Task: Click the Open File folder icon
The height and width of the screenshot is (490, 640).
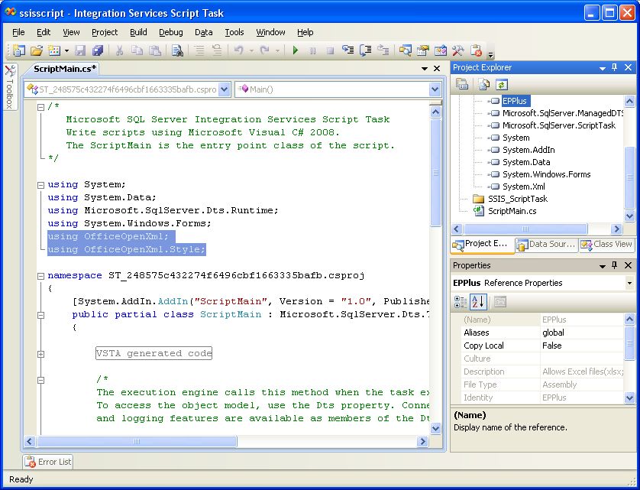Action: (x=36, y=51)
